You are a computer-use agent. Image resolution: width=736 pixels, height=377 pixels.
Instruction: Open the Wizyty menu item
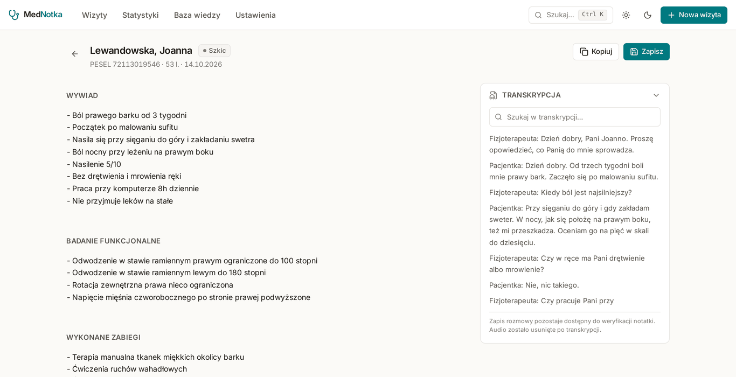click(94, 15)
